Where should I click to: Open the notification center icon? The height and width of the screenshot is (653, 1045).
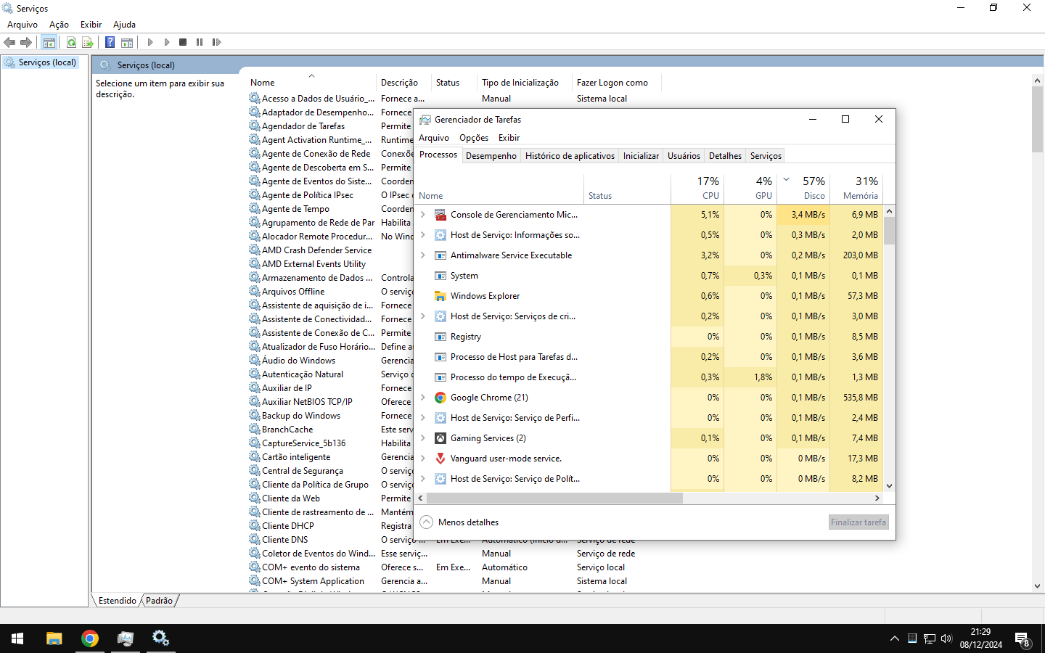coord(1023,639)
